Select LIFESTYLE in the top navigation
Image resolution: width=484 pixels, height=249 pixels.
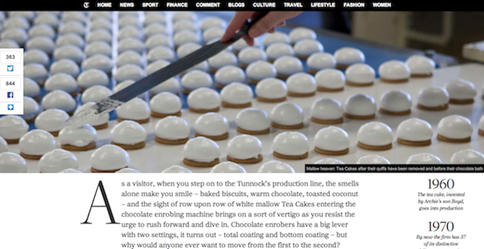(x=323, y=5)
